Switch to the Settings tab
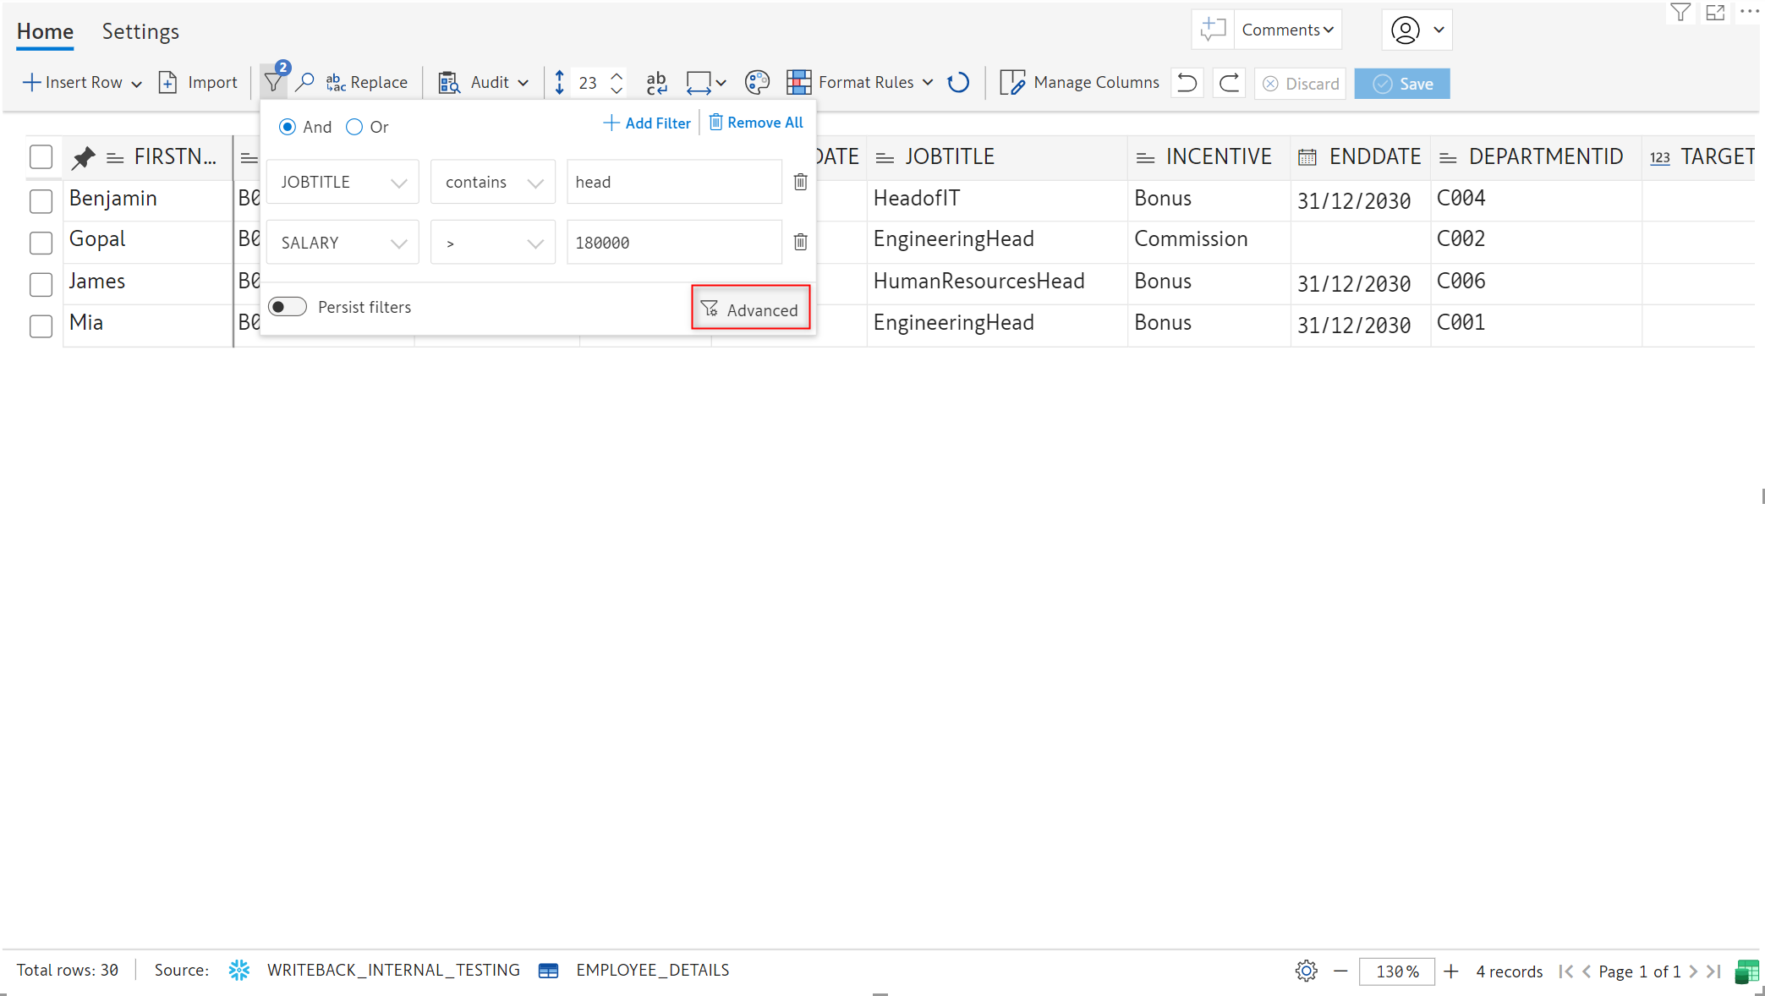The width and height of the screenshot is (1765, 996). coord(140,31)
